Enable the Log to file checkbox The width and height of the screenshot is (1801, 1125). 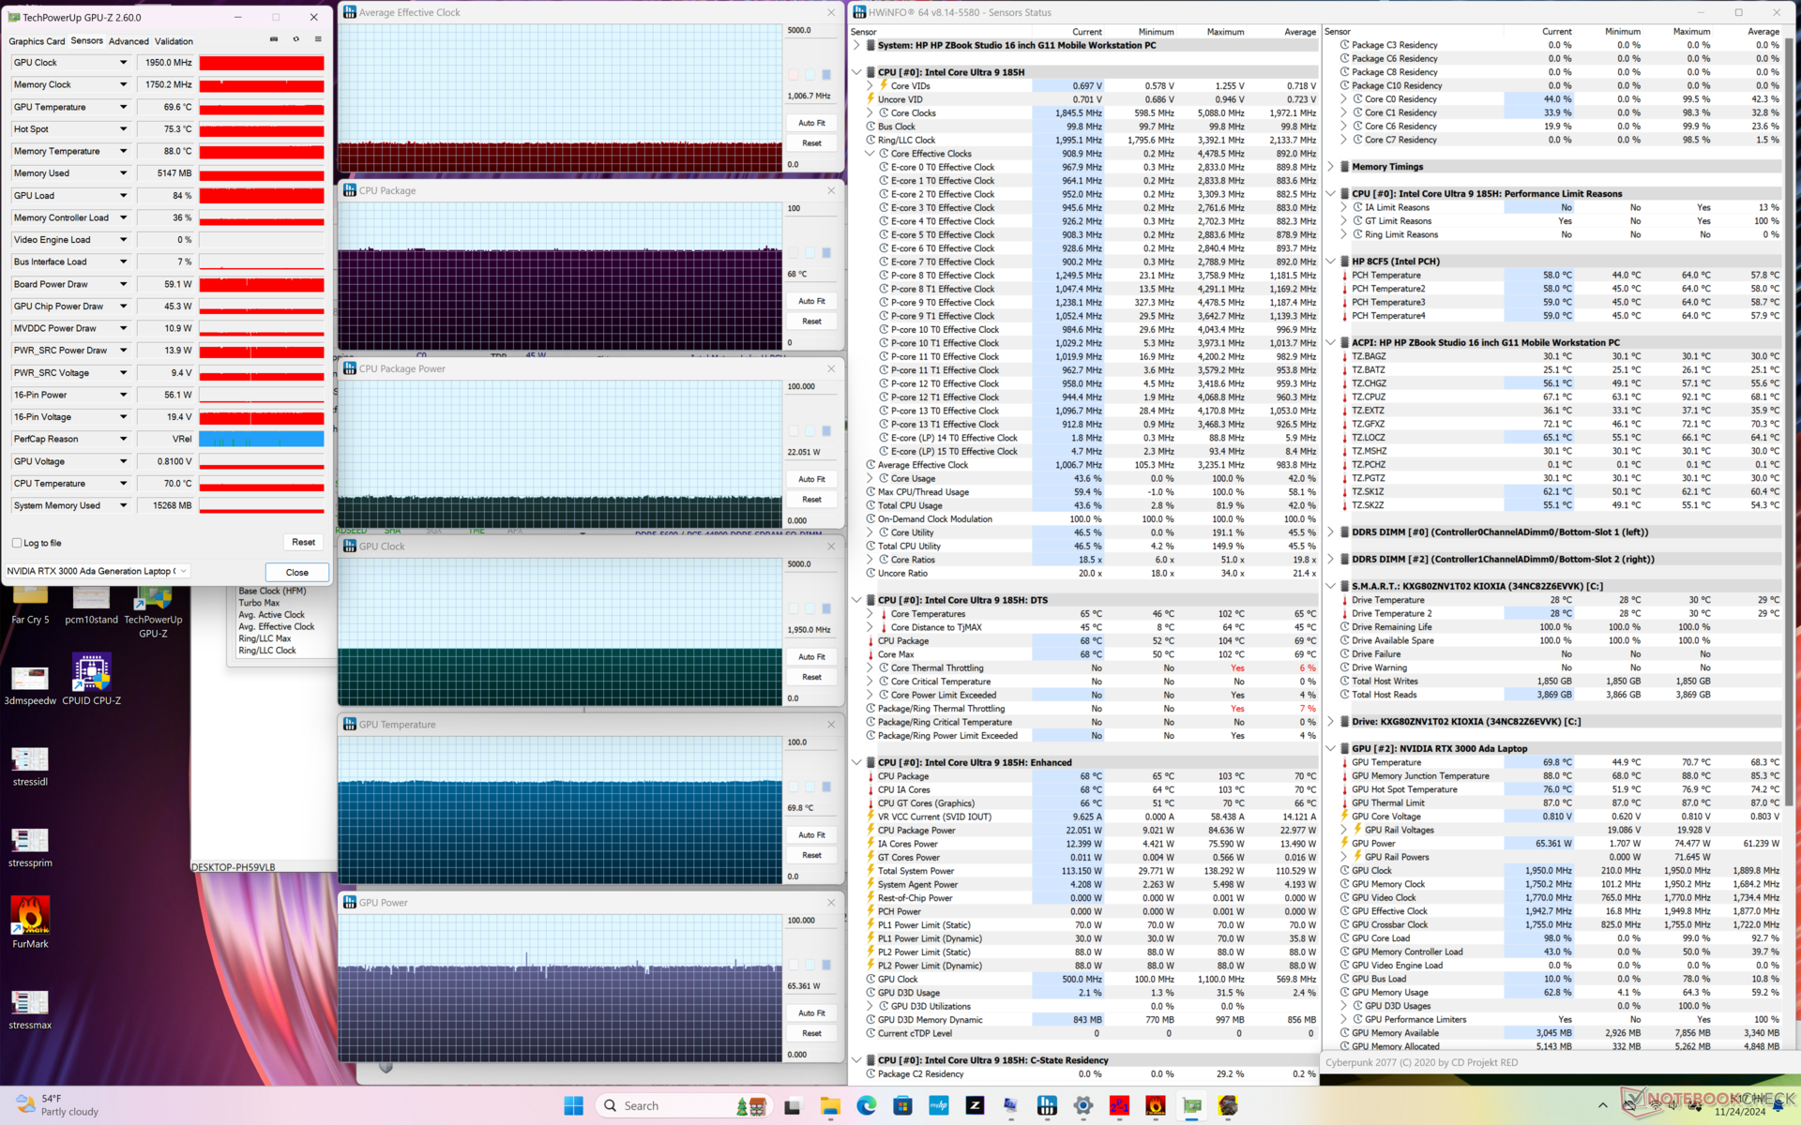click(x=17, y=543)
